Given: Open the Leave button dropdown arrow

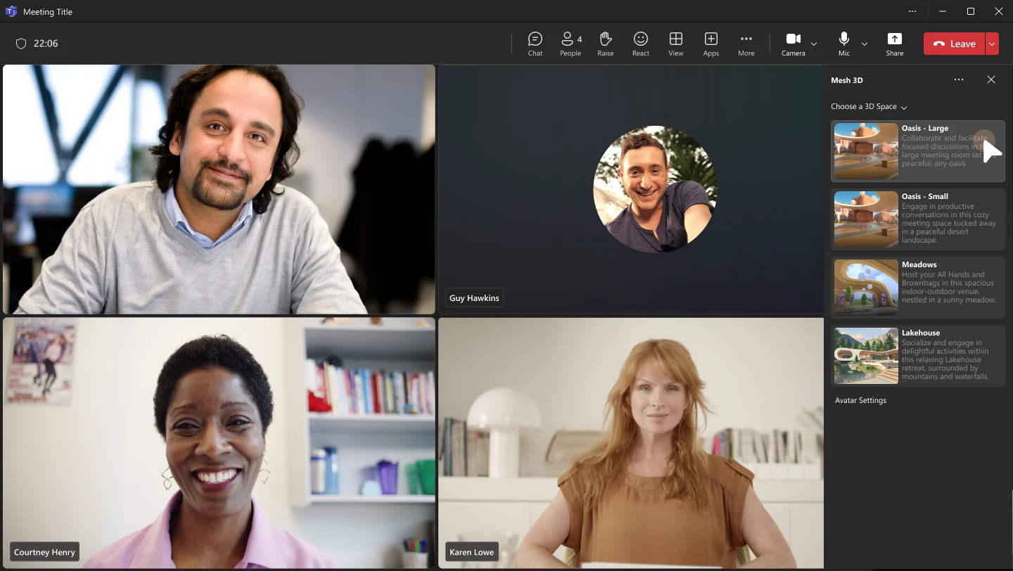Looking at the screenshot, I should click(x=992, y=44).
